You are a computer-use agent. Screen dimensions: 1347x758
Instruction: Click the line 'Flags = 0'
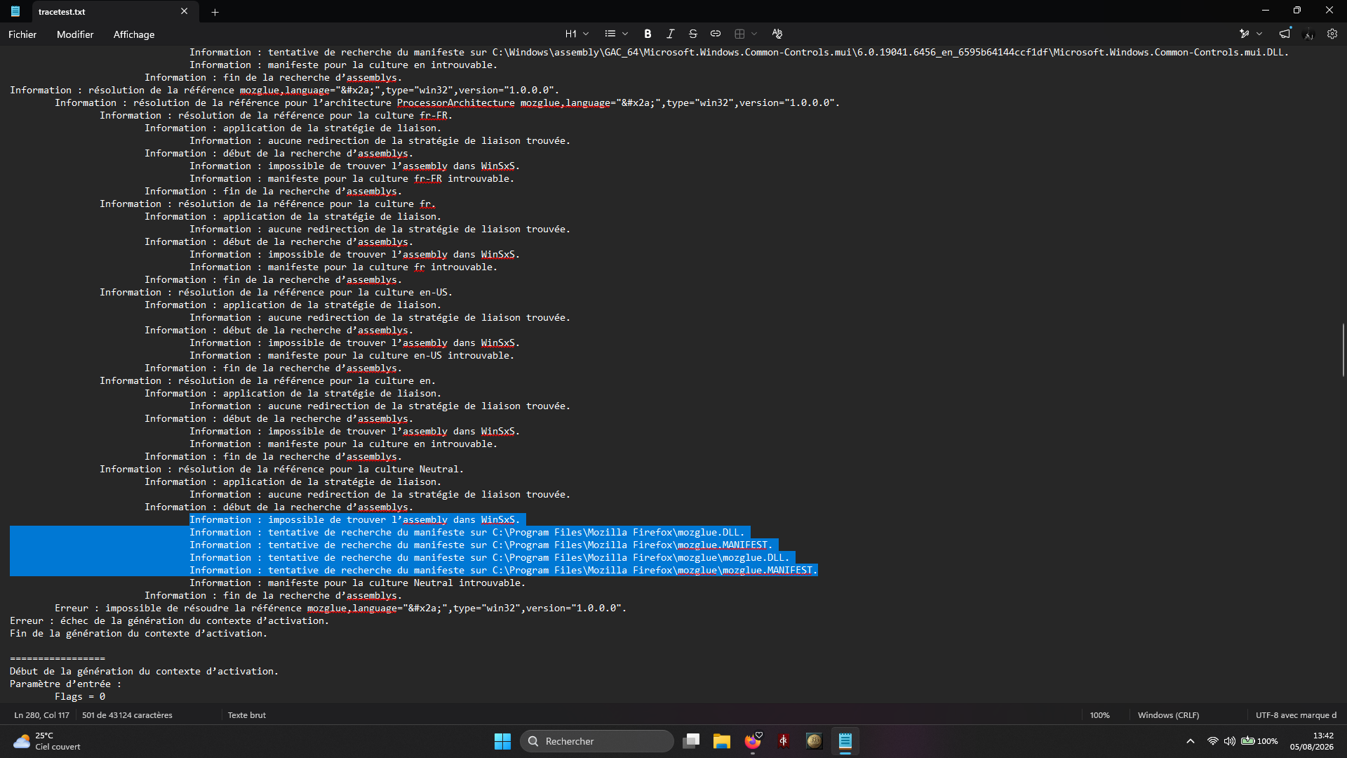click(80, 697)
